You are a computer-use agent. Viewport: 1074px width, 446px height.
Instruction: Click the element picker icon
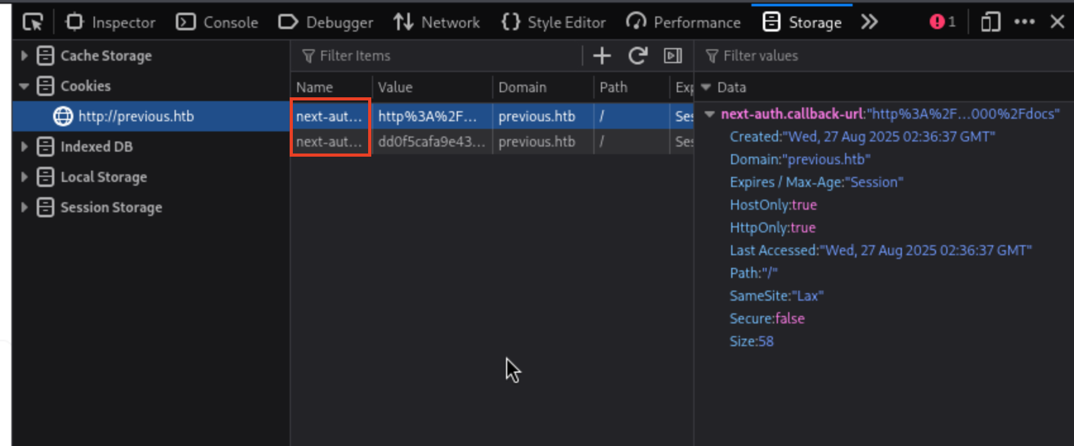click(x=32, y=23)
